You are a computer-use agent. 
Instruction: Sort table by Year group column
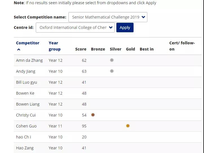[x=54, y=46]
